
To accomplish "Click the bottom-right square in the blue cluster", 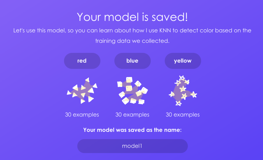I will click(141, 101).
